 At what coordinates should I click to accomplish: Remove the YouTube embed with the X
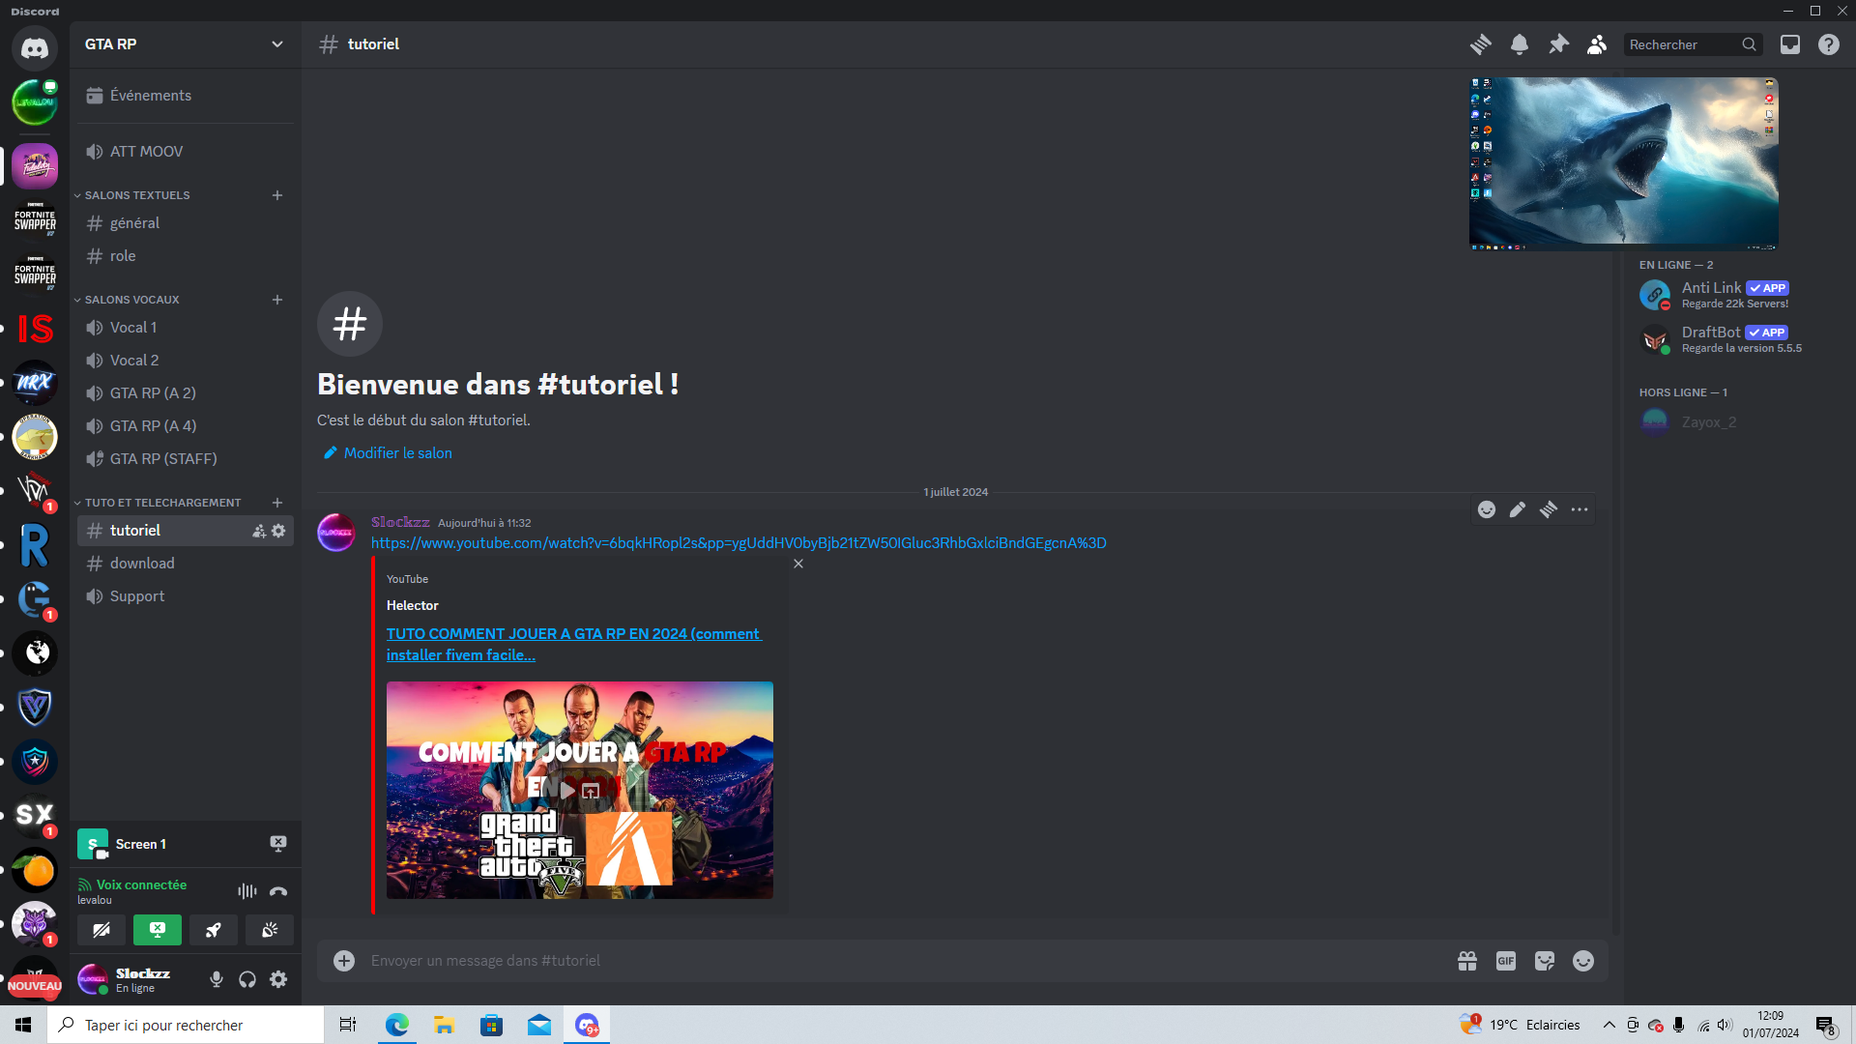coord(798,564)
